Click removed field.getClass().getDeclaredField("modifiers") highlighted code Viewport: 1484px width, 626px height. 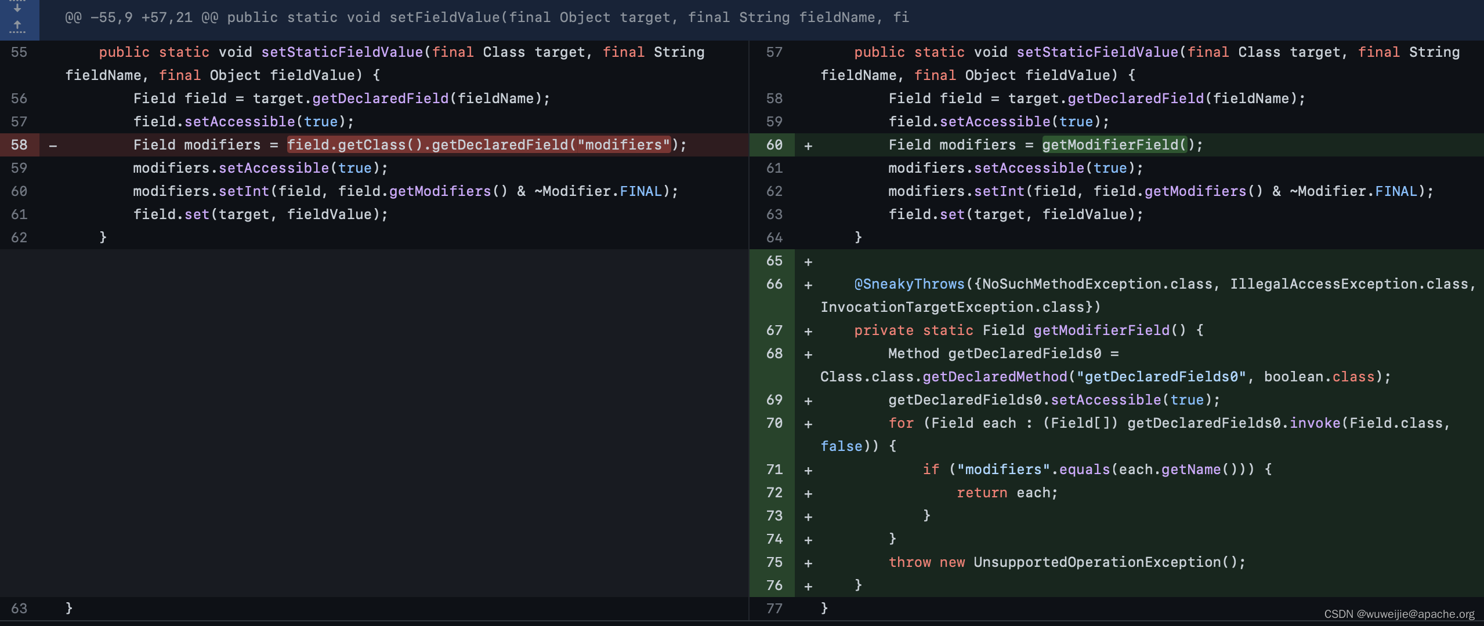click(479, 145)
